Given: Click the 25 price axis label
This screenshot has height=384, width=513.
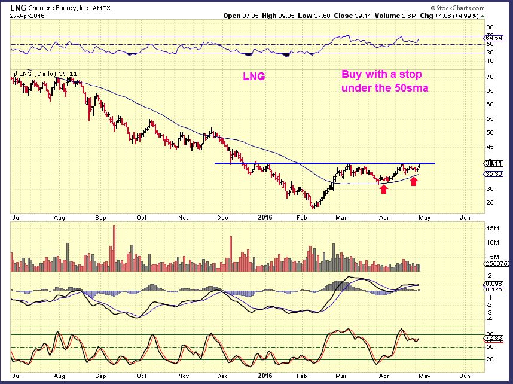Looking at the screenshot, I should click(490, 203).
